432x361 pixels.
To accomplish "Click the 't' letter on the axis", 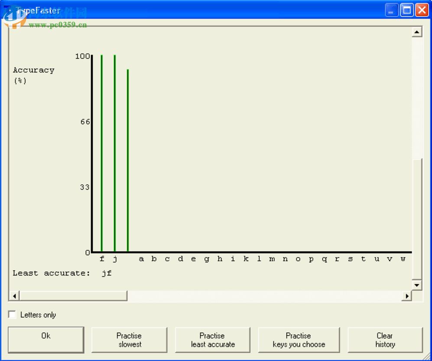I will 364,259.
